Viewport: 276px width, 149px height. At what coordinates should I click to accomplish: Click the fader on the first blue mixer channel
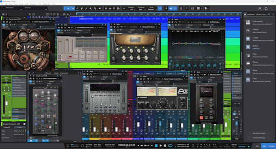[x=138, y=124]
